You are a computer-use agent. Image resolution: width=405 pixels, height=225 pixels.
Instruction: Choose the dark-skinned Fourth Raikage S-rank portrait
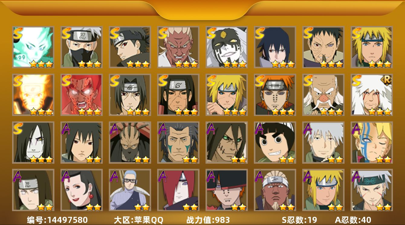[x=178, y=47]
